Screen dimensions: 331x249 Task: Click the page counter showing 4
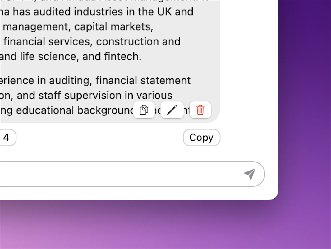tap(7, 137)
